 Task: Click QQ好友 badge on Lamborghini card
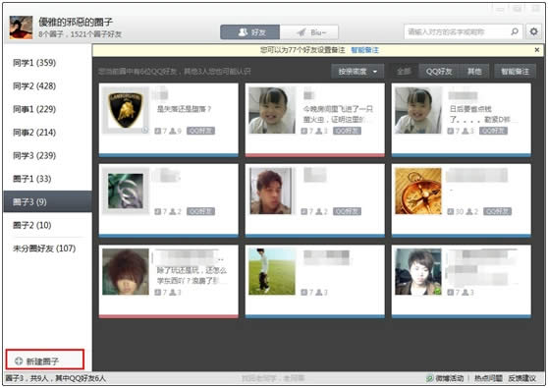coord(200,131)
